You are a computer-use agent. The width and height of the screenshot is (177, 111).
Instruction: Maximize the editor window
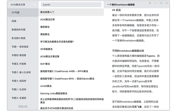161,3
